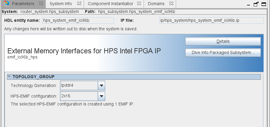Screen dimensions: 270x127
Task: Click the IP file path field
Action: 212,21
